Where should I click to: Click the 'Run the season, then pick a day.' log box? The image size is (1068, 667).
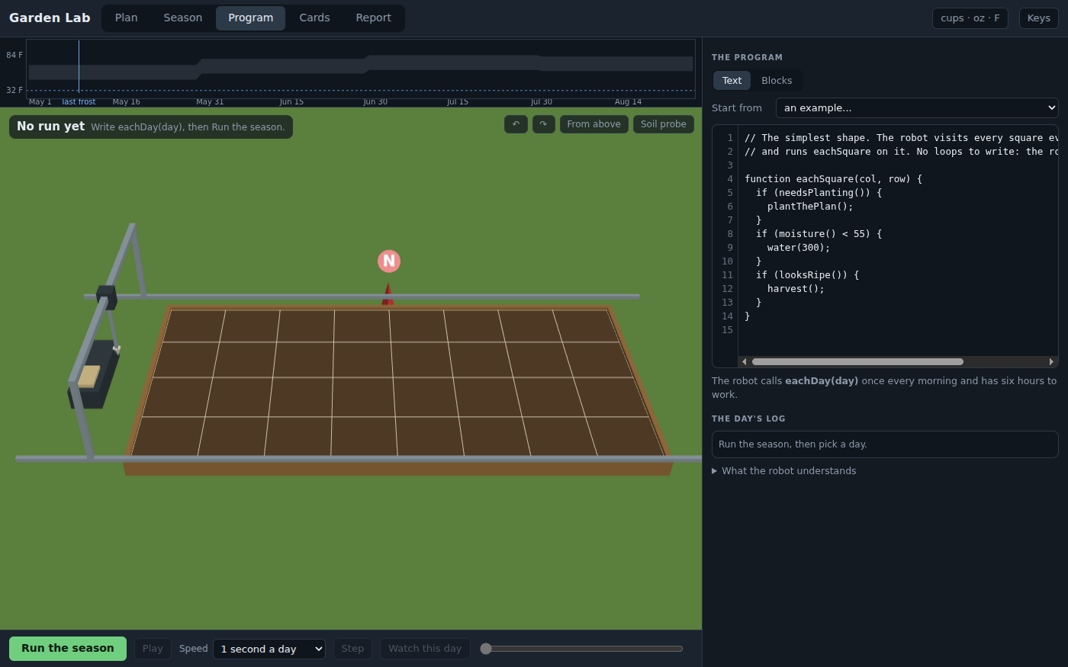coord(885,444)
